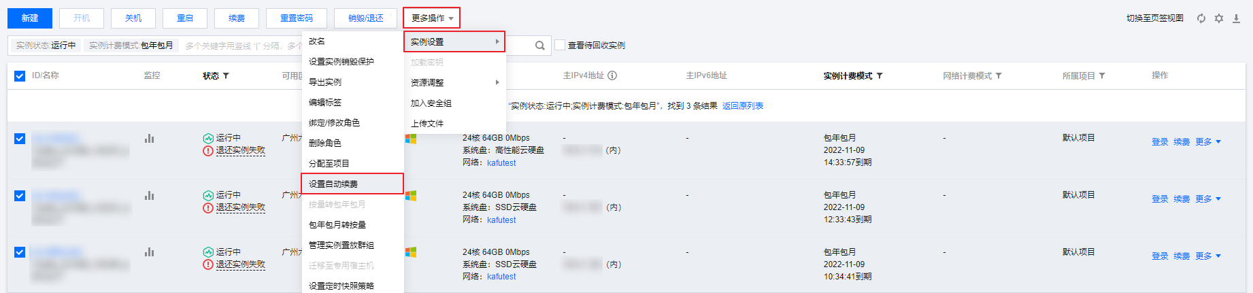Toggle the select-all checkbox in table header

click(x=20, y=75)
